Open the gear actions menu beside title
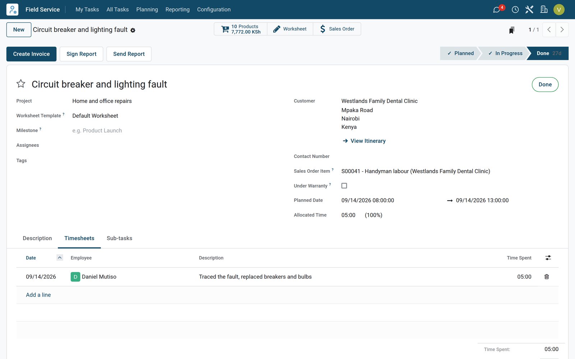Screen dimensions: 575x359 133,30
